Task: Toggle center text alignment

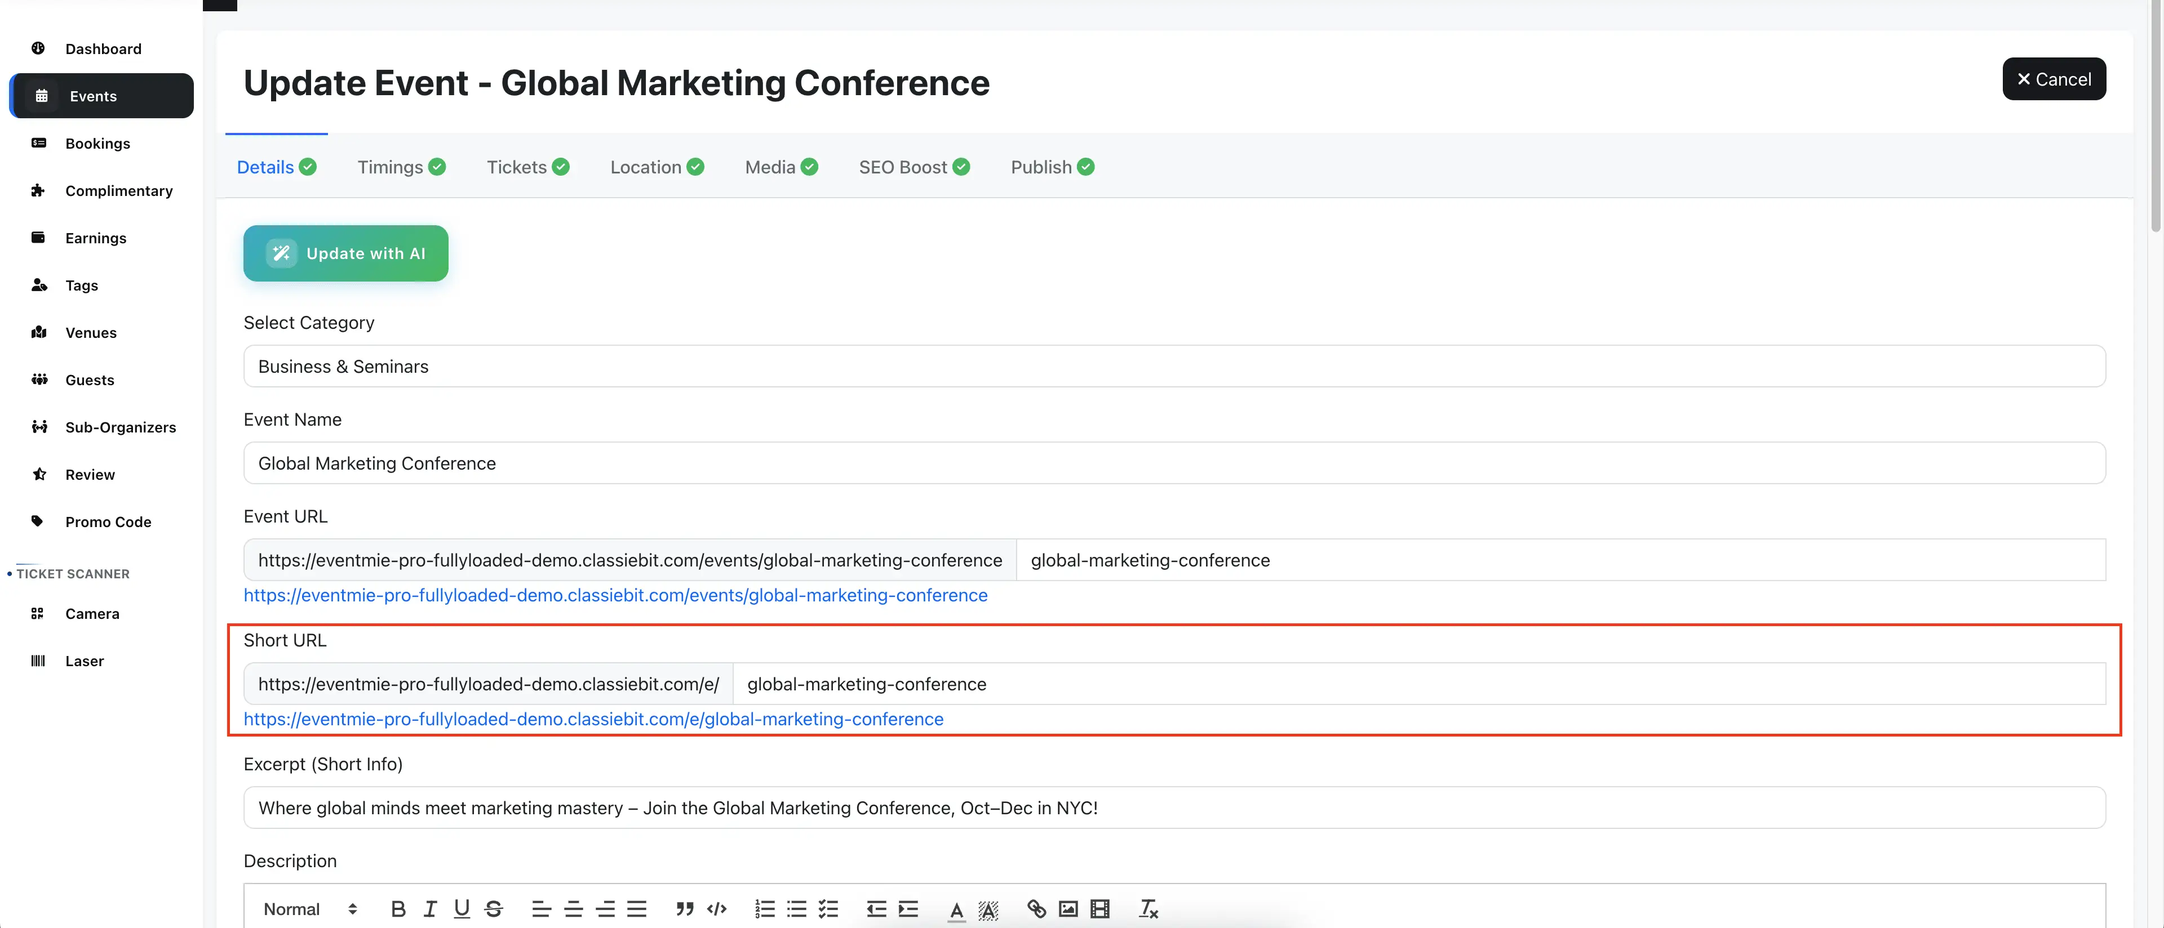Action: pos(573,909)
